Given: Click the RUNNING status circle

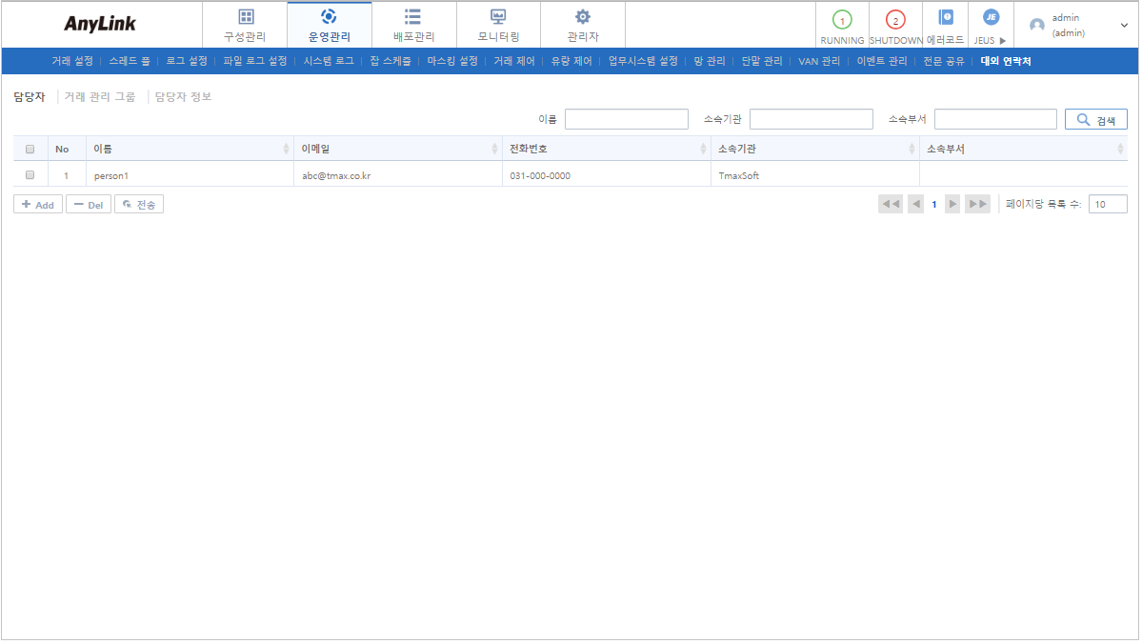Looking at the screenshot, I should 842,20.
